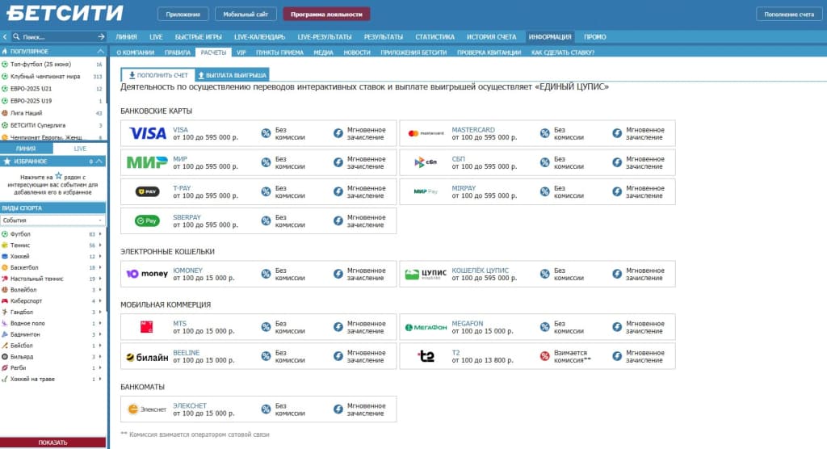Image resolution: width=827 pixels, height=449 pixels.
Task: Click the basketball icon next to Баскетбол
Action: [x=5, y=267]
